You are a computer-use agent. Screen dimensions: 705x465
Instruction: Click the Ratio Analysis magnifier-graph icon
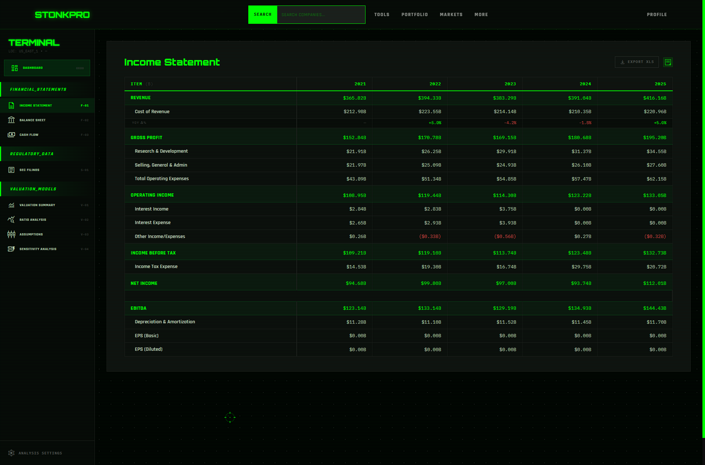(11, 219)
